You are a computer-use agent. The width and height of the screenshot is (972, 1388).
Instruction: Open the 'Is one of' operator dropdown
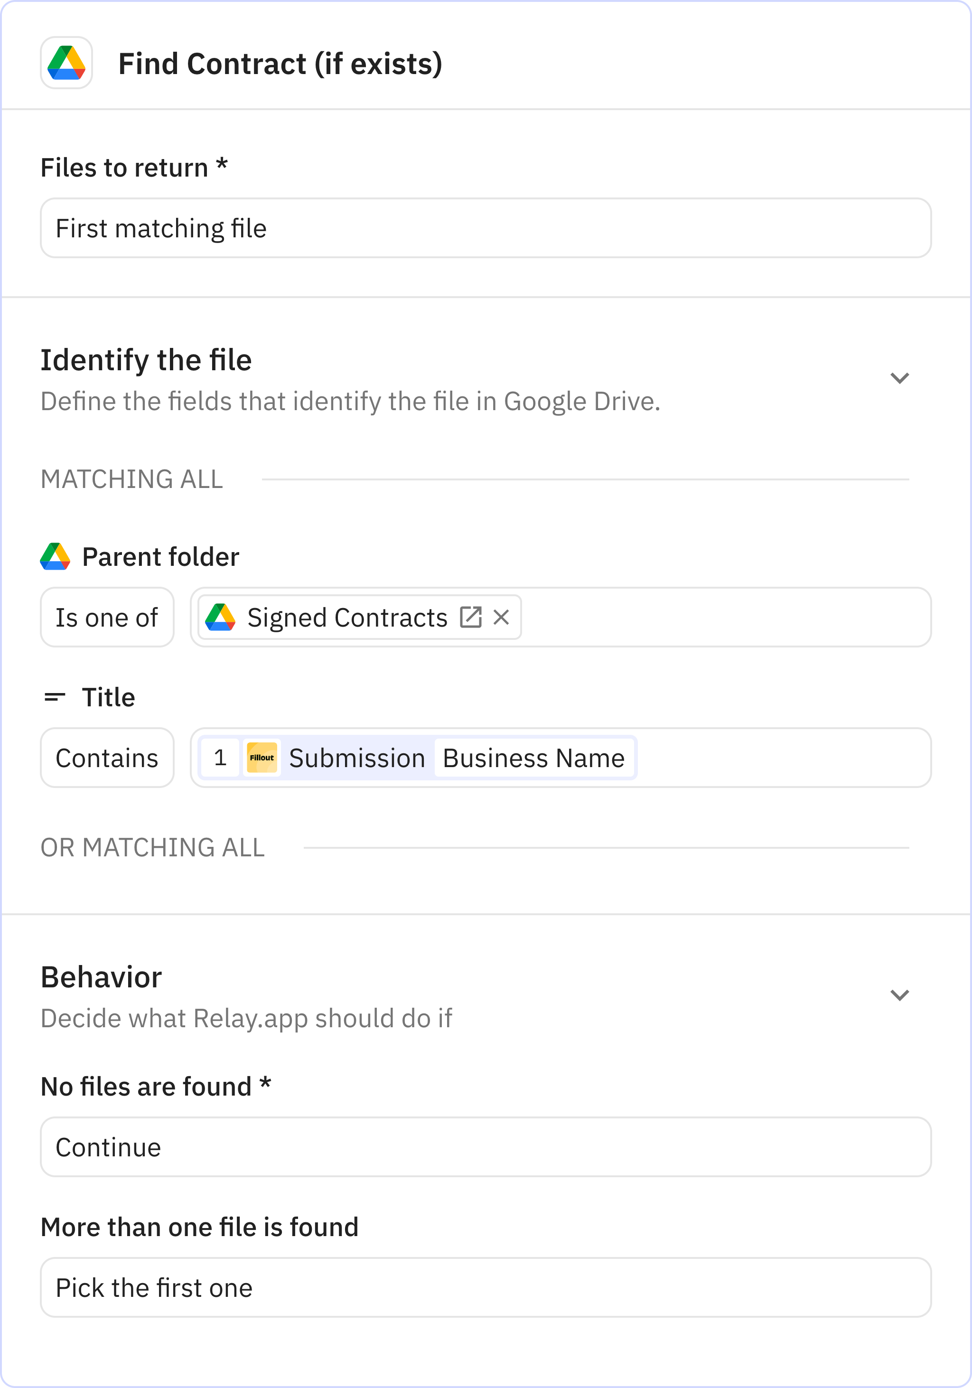[x=107, y=617]
